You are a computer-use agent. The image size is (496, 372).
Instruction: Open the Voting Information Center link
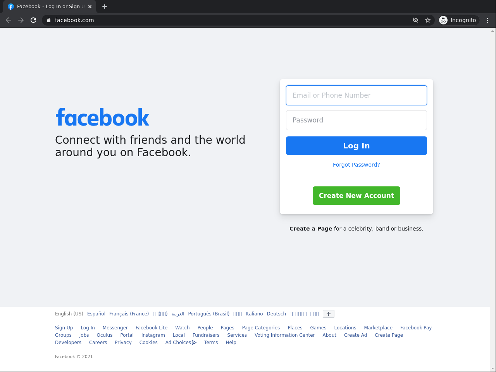click(285, 335)
